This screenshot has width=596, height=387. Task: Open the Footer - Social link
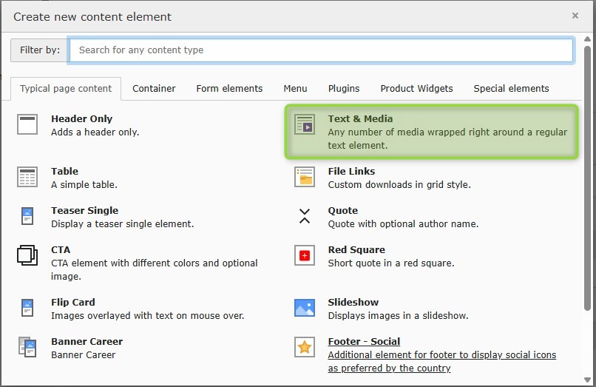[x=364, y=342]
